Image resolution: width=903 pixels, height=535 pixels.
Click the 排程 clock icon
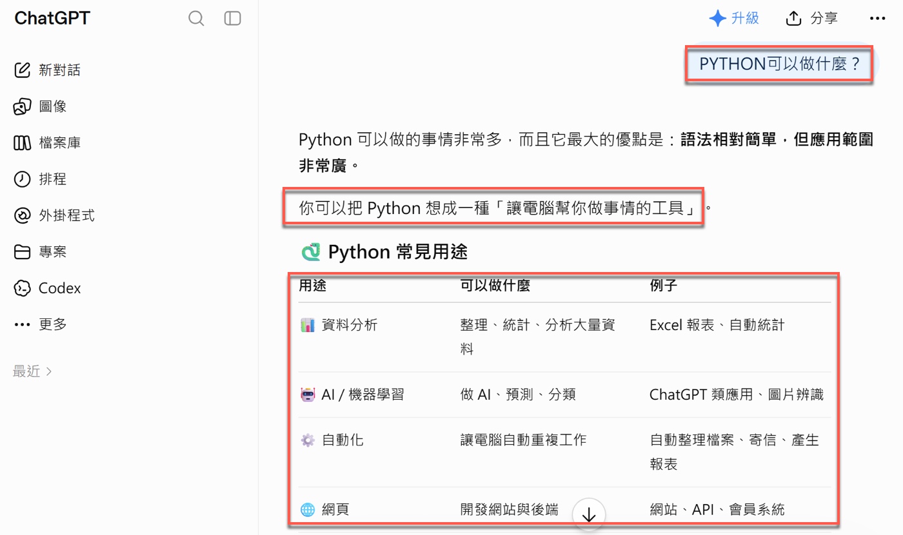click(22, 179)
